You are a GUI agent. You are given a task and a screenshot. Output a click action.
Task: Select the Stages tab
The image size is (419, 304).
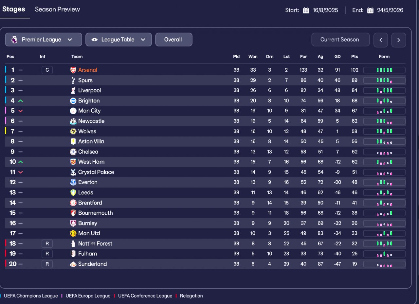click(14, 9)
